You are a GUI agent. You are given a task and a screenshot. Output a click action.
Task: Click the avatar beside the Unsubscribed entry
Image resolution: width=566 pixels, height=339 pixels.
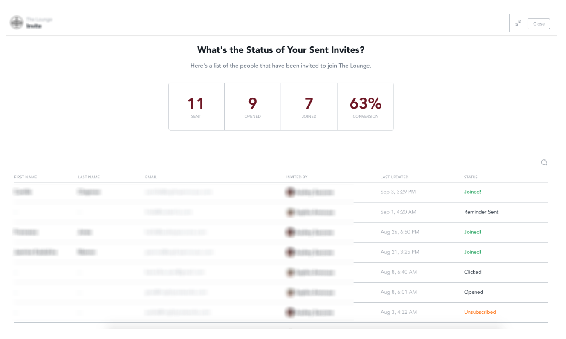coord(290,312)
